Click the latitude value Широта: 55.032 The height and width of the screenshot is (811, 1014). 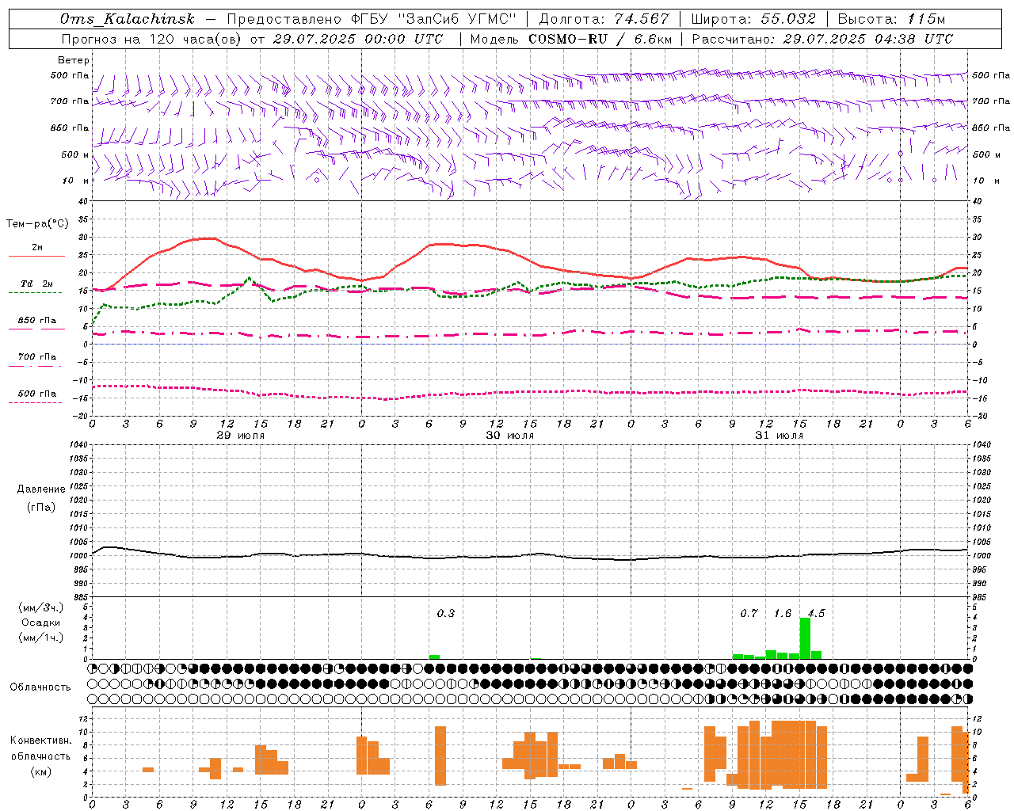click(x=753, y=19)
